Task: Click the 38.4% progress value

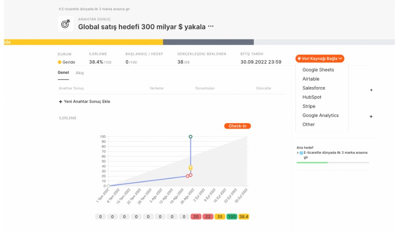Action: tap(96, 62)
